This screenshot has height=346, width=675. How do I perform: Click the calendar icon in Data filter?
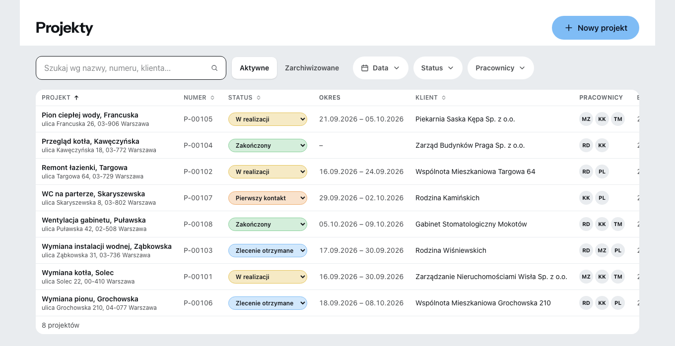point(364,68)
